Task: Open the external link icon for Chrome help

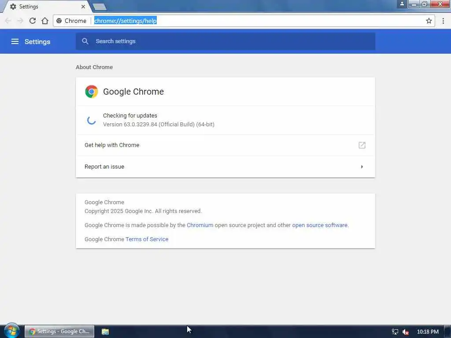Action: (362, 145)
